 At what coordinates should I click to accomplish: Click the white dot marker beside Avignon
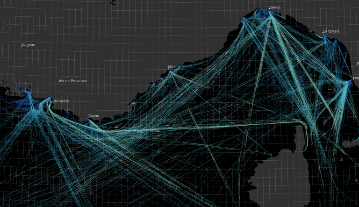click(21, 45)
